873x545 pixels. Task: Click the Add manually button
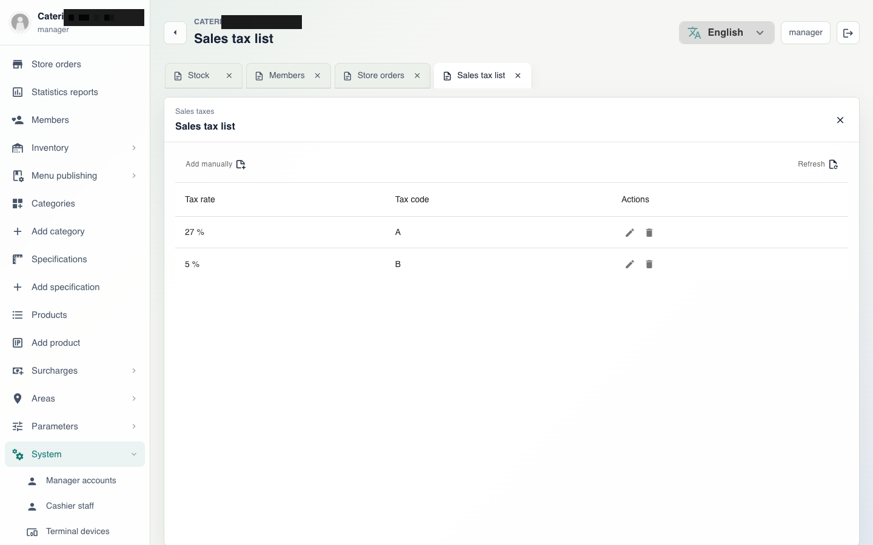[x=215, y=164]
